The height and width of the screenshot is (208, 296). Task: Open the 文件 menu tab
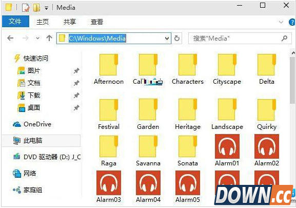pos(15,22)
